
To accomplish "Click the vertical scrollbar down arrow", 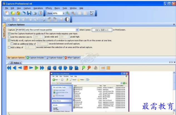I will [x=174, y=110].
